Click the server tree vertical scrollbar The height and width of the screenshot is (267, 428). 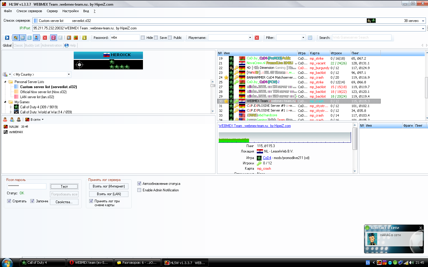(x=213, y=96)
